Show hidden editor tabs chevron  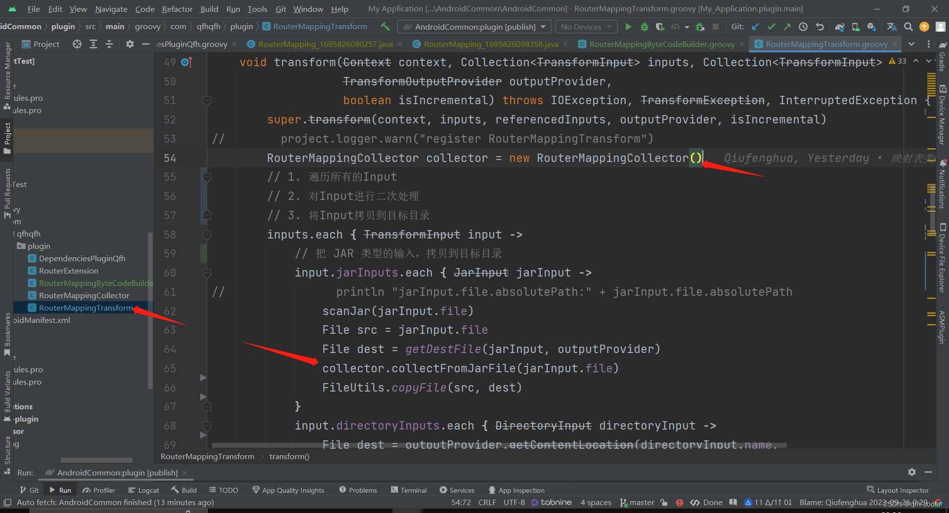(x=911, y=44)
